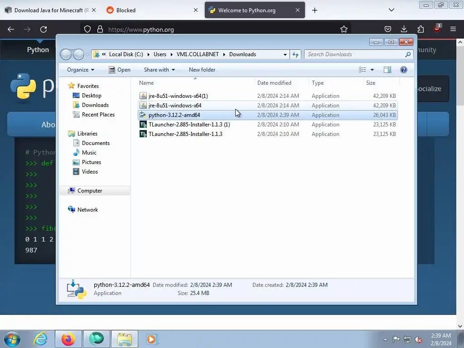
Task: Select TLauncher-2.885-Installer-1.1.3 (1) file
Action: pos(267,124)
